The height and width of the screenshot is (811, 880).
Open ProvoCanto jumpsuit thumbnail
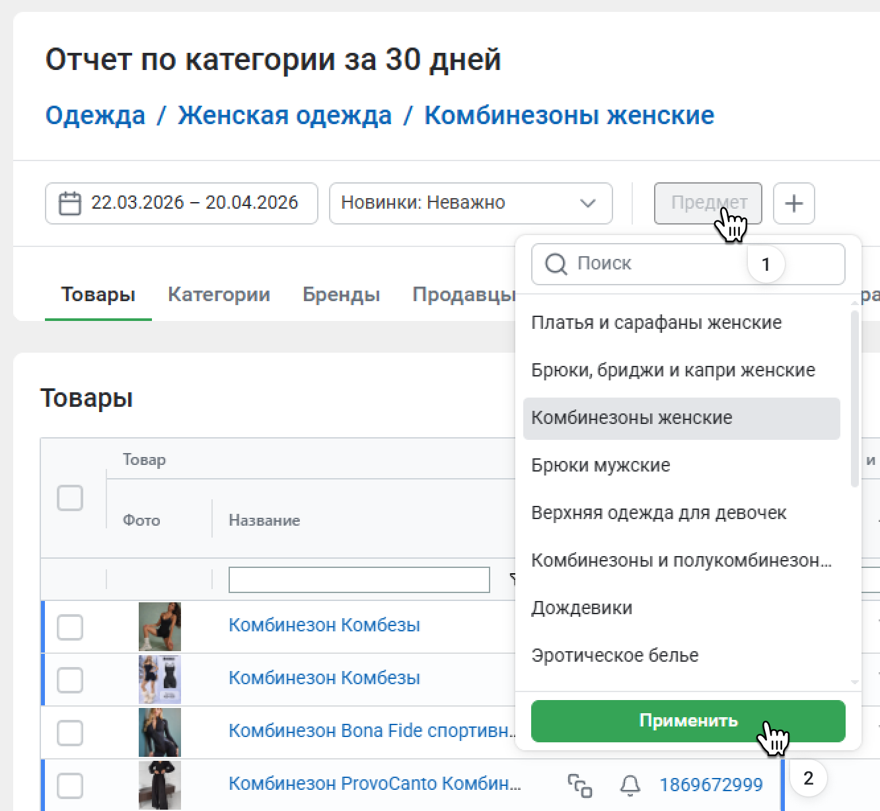pos(159,785)
